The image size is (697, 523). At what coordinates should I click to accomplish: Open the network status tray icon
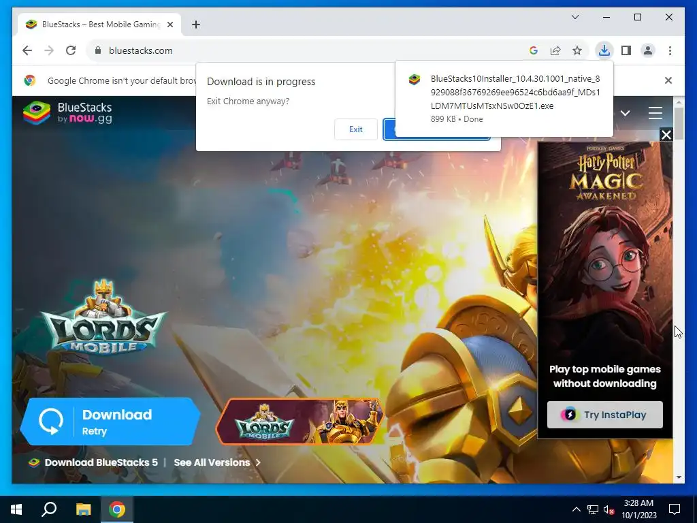(x=593, y=509)
